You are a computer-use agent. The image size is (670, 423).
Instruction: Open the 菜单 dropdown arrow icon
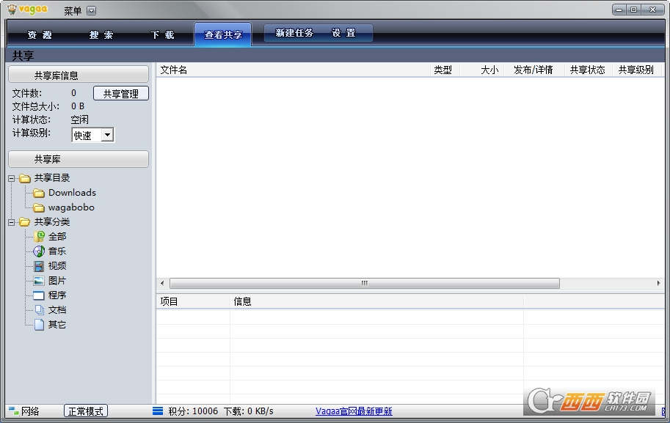[x=92, y=11]
